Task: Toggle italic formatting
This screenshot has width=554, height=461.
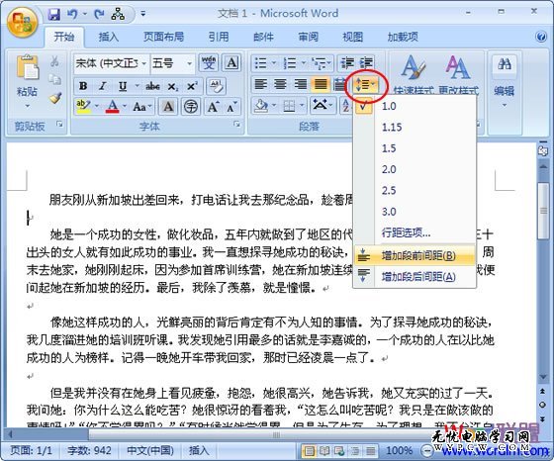Action: (103, 86)
